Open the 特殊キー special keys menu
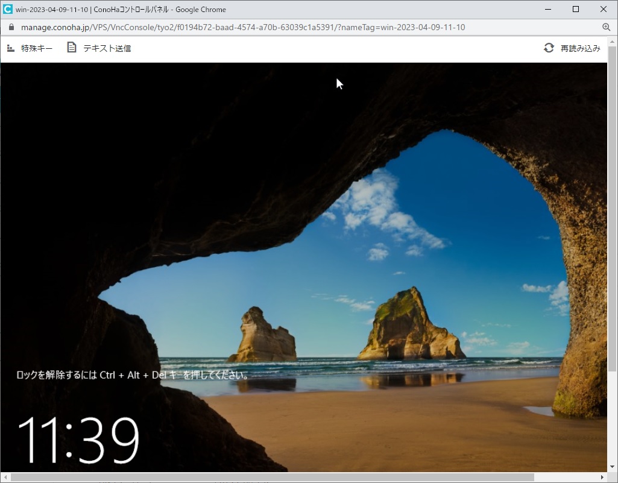Image resolution: width=618 pixels, height=483 pixels. 30,48
